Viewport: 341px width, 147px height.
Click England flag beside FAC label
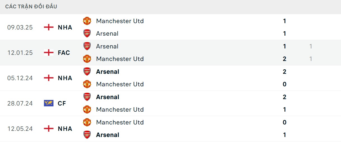[x=49, y=53]
